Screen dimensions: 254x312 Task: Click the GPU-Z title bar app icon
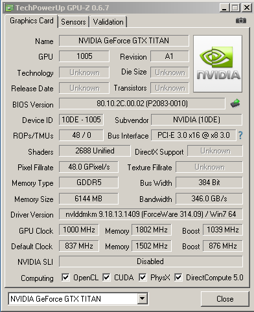pyautogui.click(x=10, y=8)
